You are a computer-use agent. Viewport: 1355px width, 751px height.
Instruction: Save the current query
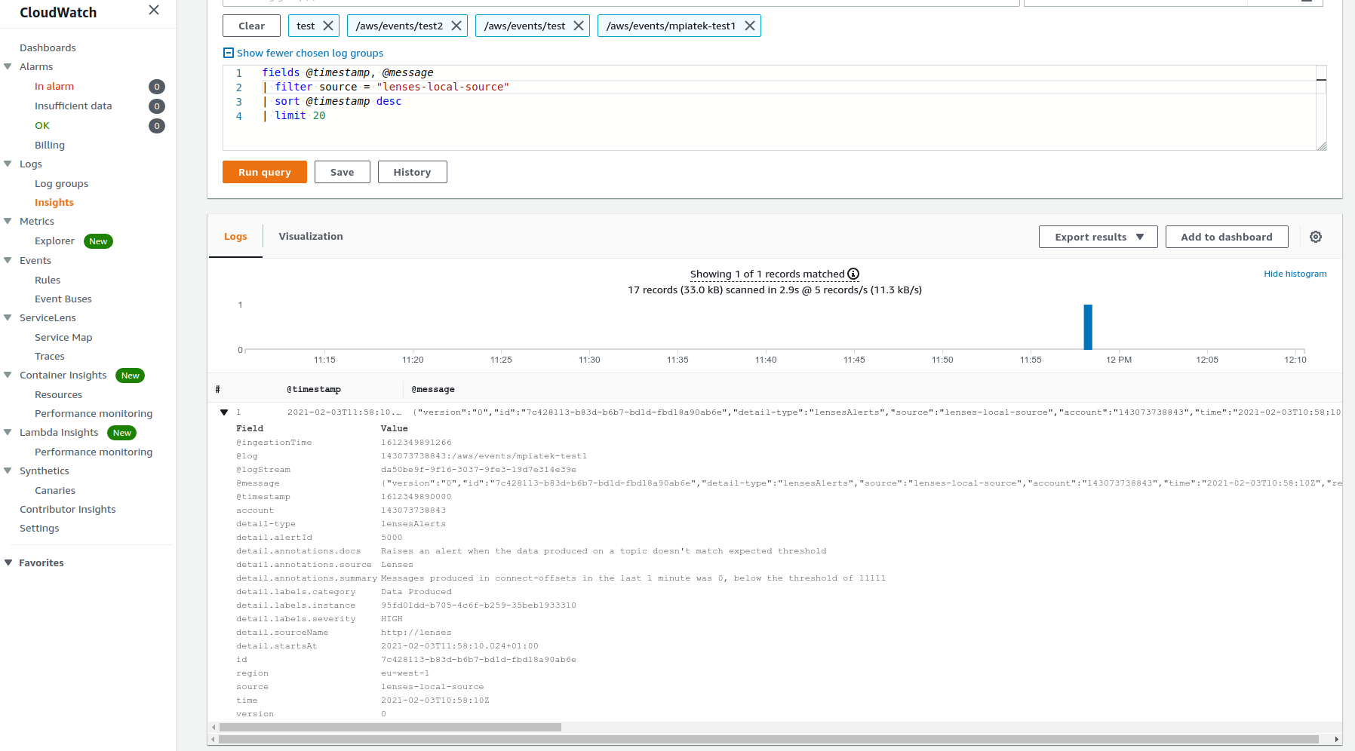342,172
